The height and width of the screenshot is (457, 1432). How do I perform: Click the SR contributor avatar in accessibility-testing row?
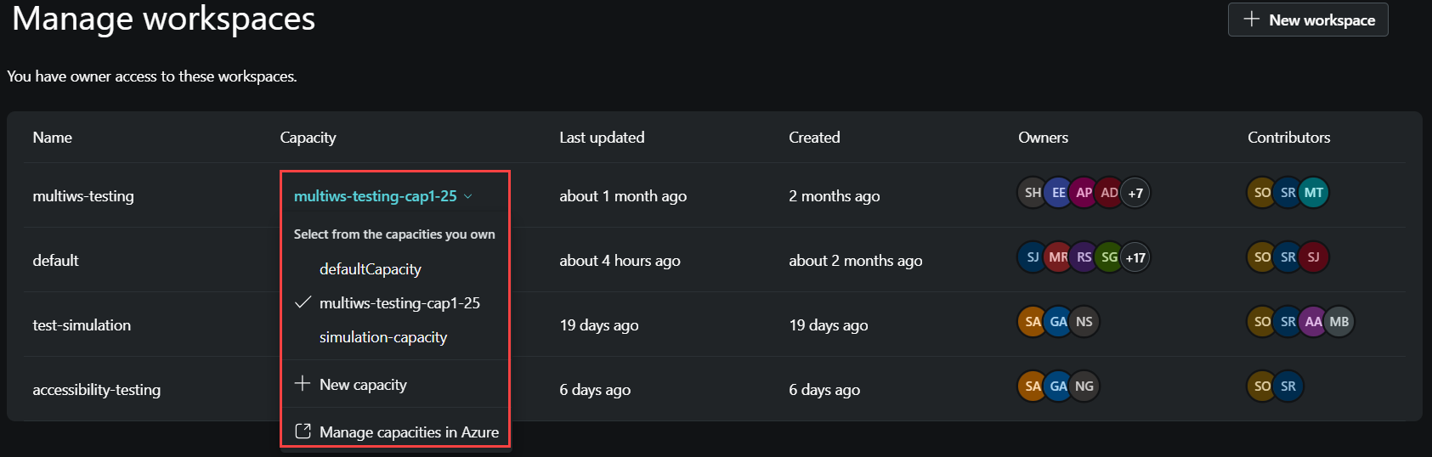tap(1288, 386)
